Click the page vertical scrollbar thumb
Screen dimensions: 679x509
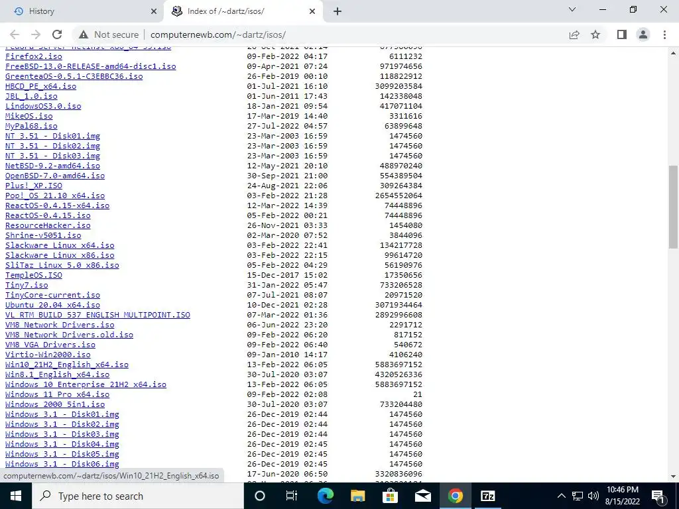point(674,207)
